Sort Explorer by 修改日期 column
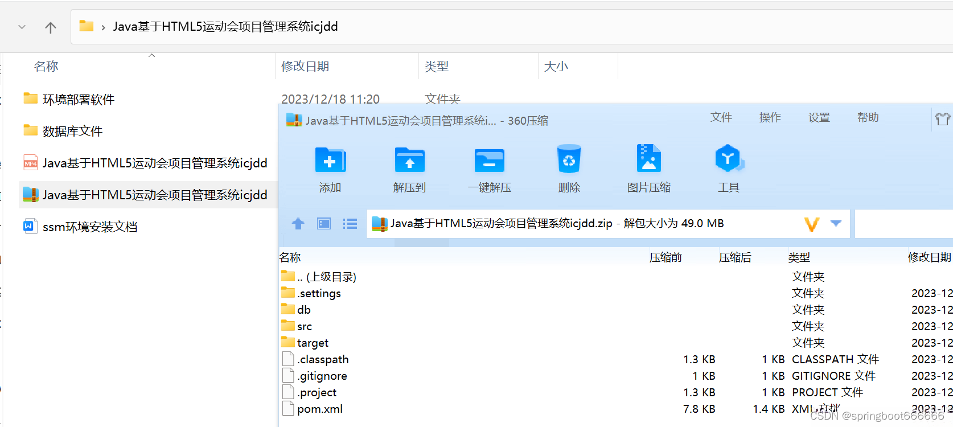Image resolution: width=953 pixels, height=427 pixels. [305, 67]
